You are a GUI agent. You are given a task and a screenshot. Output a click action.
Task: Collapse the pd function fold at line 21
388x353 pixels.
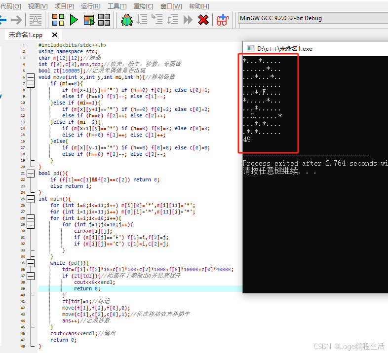click(31, 173)
